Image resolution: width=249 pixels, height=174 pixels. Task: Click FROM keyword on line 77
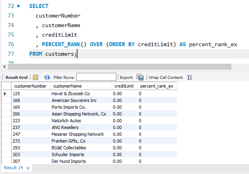(x=36, y=54)
